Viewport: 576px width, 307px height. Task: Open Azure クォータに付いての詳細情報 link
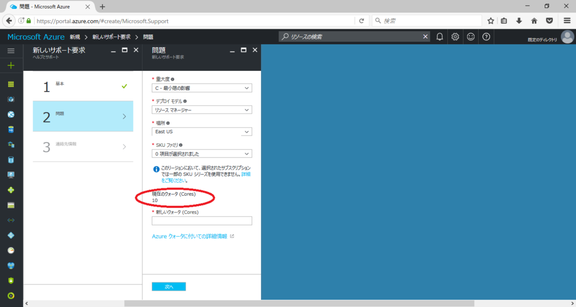(x=190, y=236)
